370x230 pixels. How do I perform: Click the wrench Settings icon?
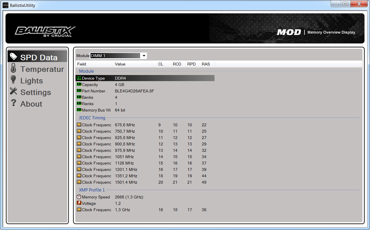[13, 91]
